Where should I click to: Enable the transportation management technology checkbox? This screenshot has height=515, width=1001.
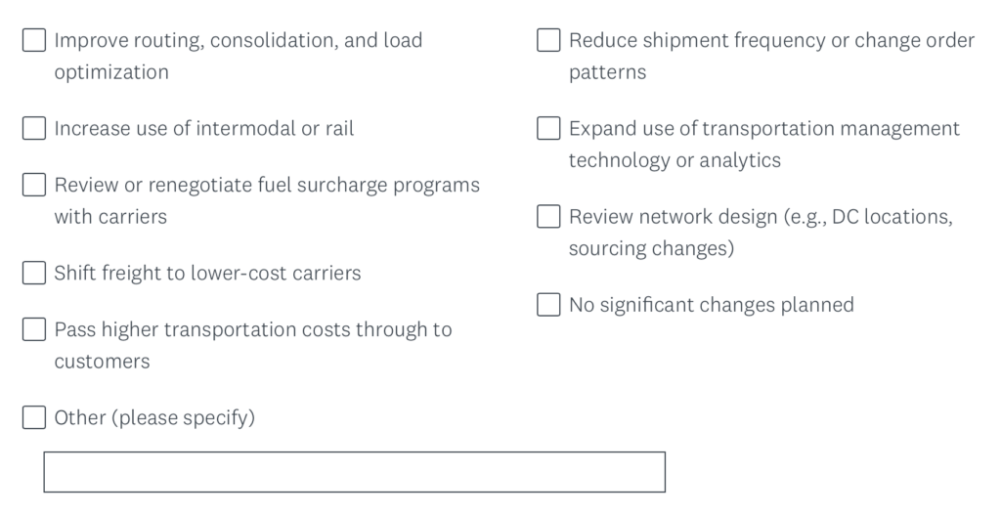click(549, 128)
